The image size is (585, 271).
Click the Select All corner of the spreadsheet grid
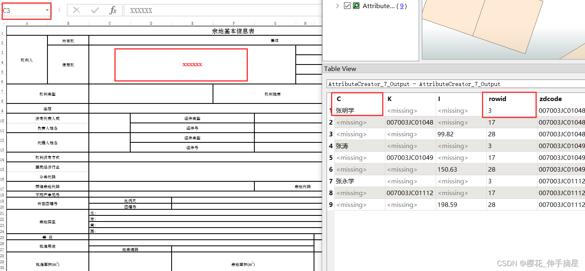[x=3, y=23]
